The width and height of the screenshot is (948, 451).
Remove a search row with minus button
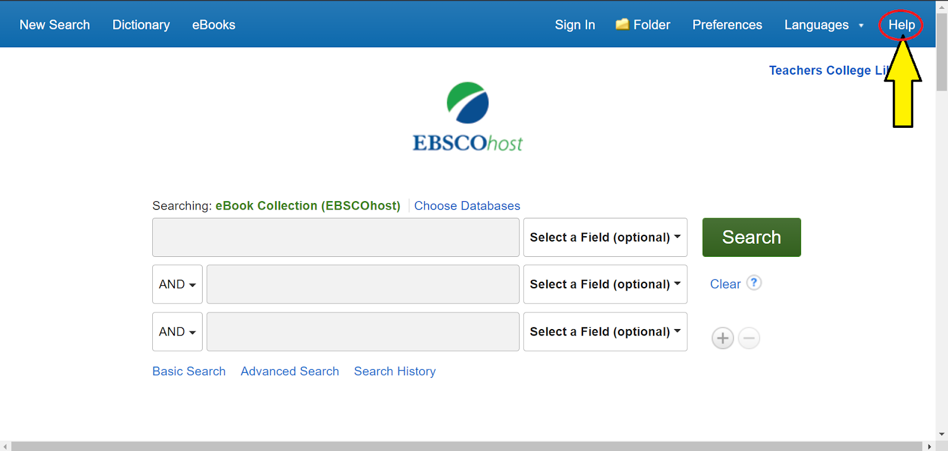[x=749, y=339]
